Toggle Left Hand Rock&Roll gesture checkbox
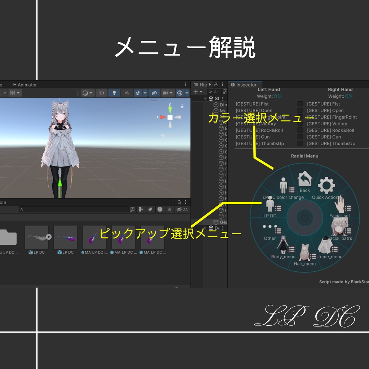 (300, 130)
